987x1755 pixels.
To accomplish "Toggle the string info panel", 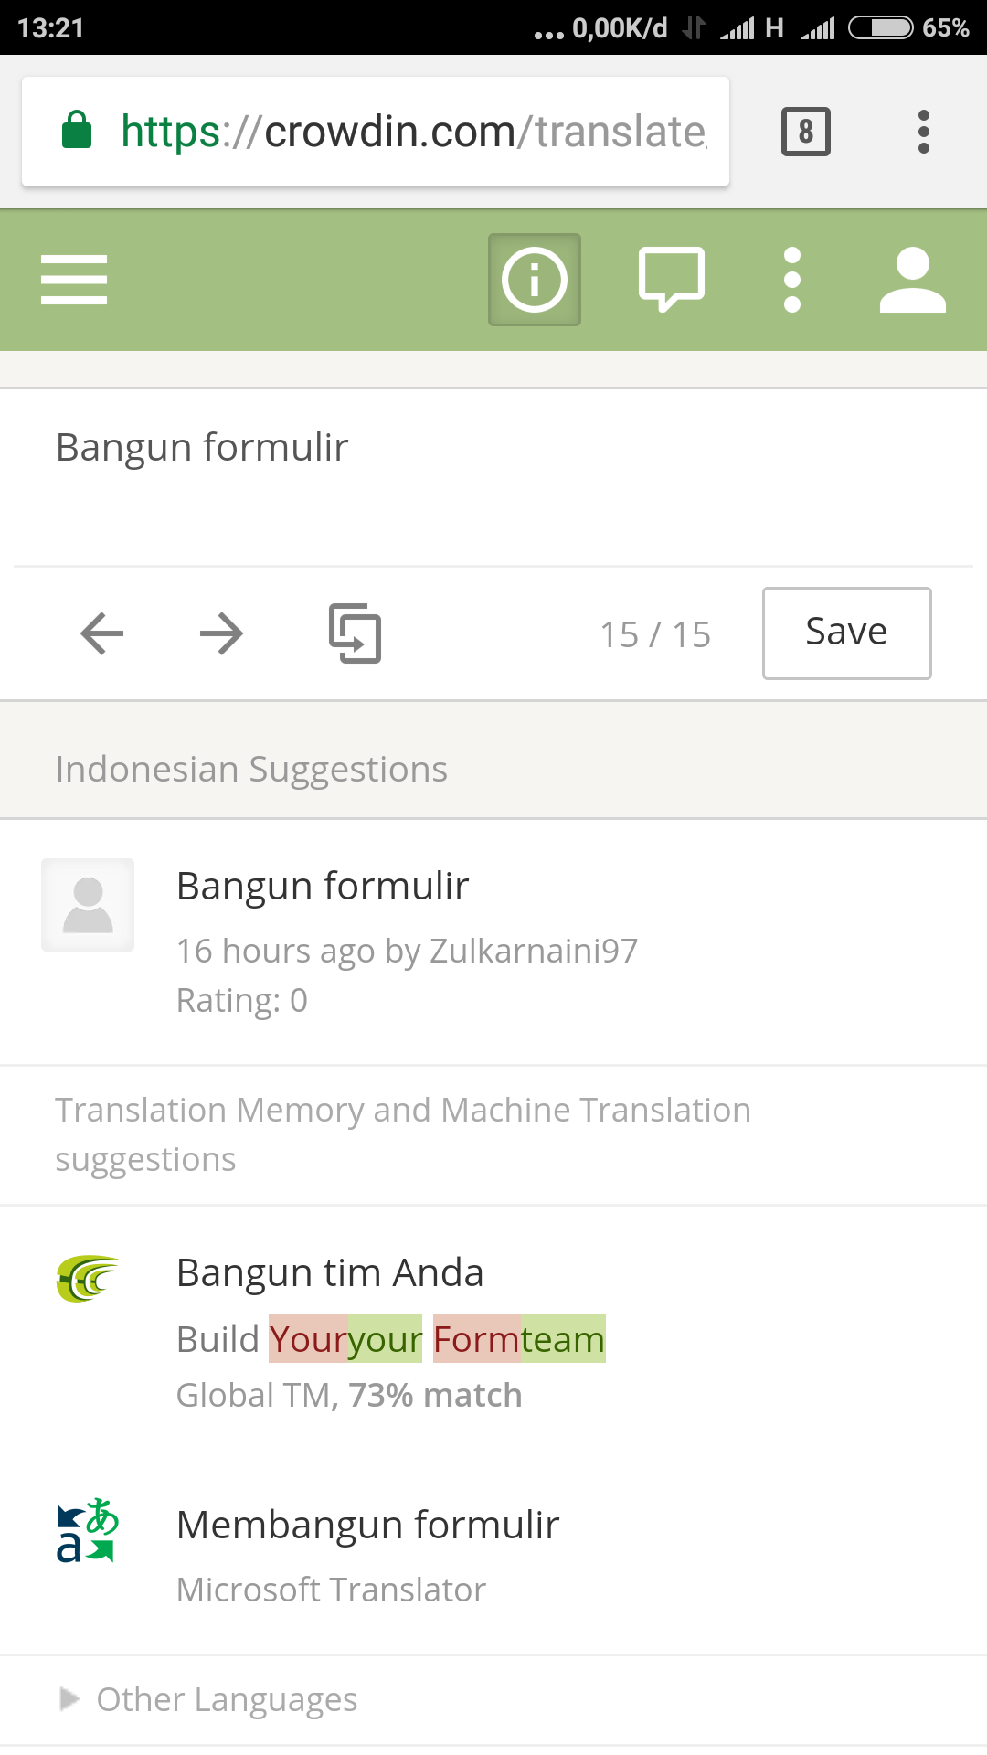I will coord(535,280).
